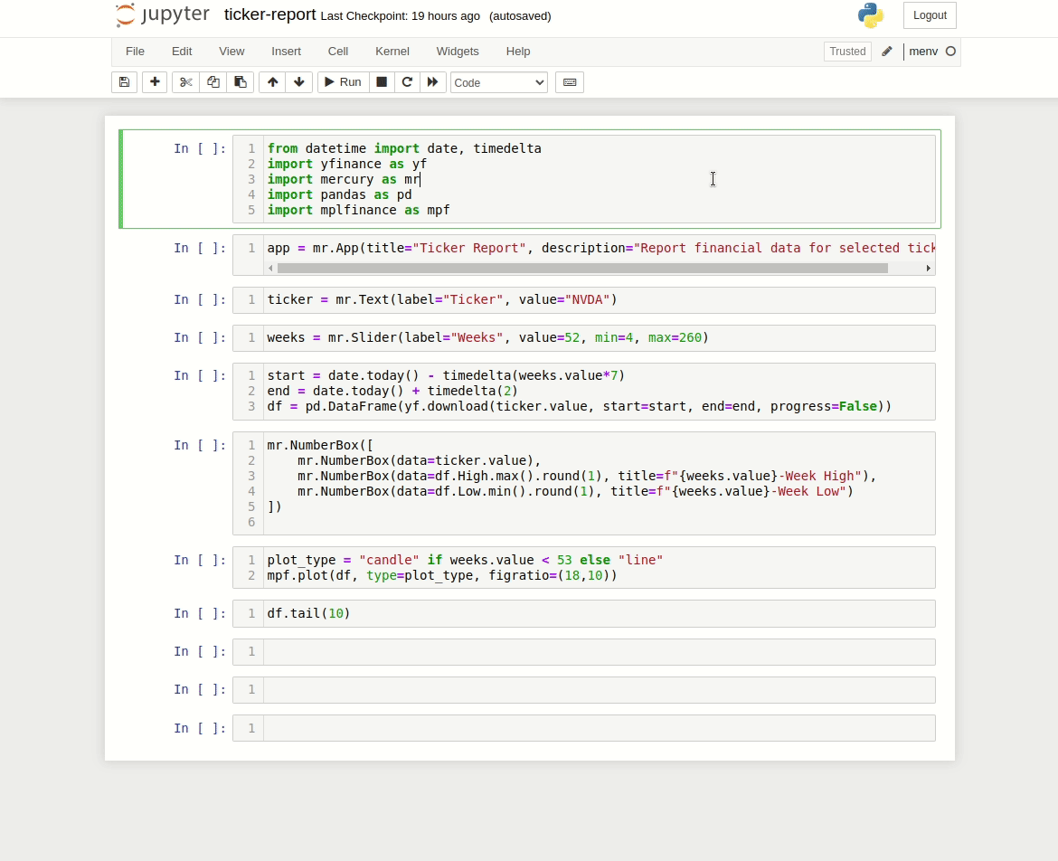Open the Widgets menu
The image size is (1058, 861).
click(x=458, y=52)
